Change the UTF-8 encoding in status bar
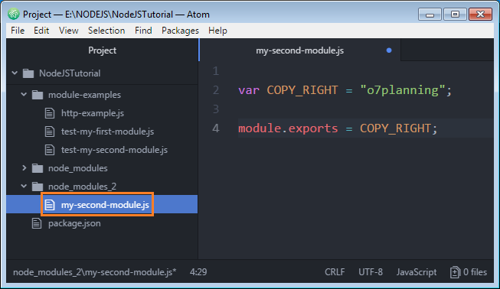This screenshot has width=500, height=289. (371, 272)
